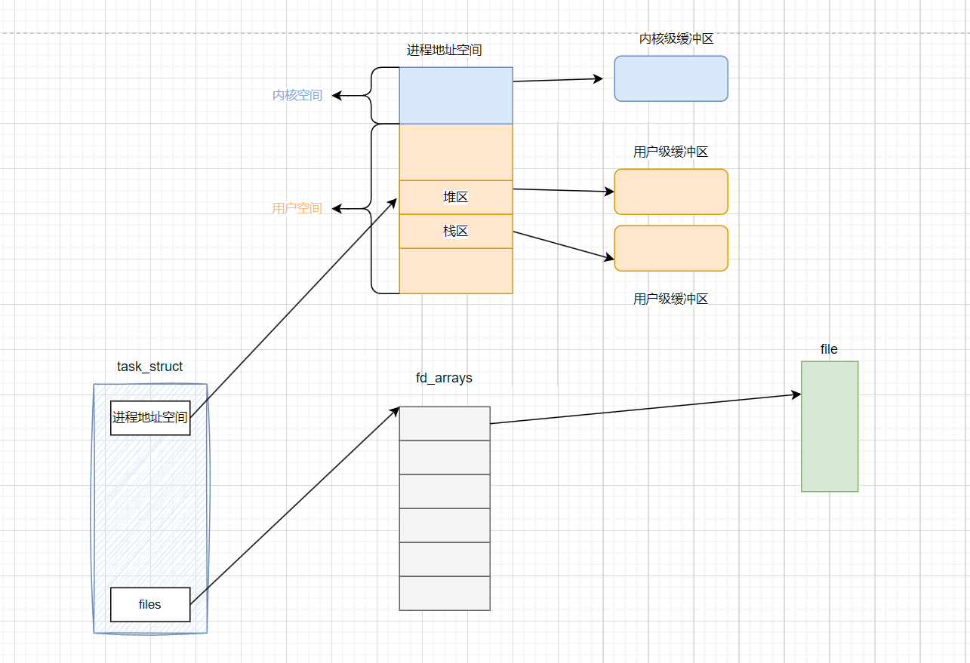
Task: Select the empty orange cell above 堆区
Action: pyautogui.click(x=456, y=152)
